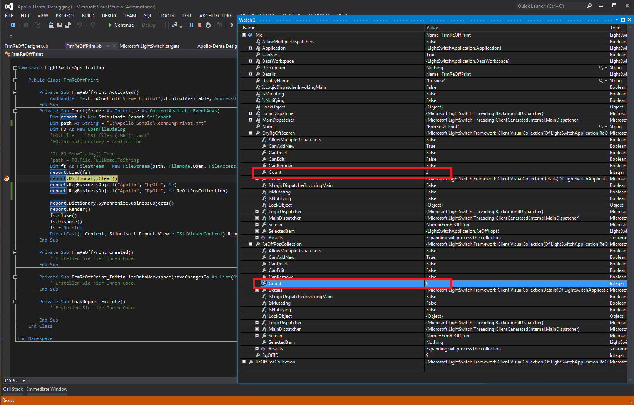The width and height of the screenshot is (634, 405).
Task: Click the Save All icon
Action: [x=68, y=25]
